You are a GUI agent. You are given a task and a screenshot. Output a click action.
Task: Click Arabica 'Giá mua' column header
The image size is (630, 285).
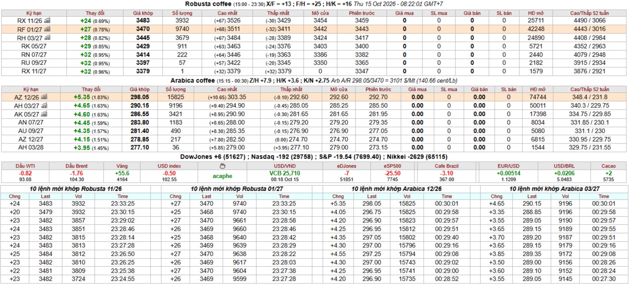(417, 89)
